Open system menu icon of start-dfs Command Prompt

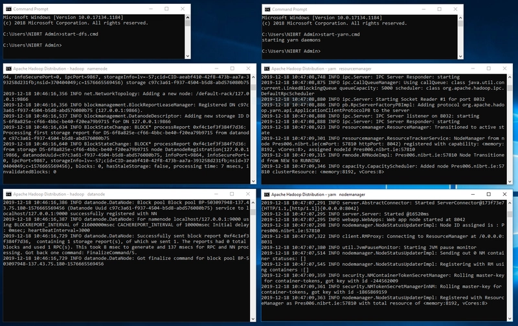pos(7,10)
